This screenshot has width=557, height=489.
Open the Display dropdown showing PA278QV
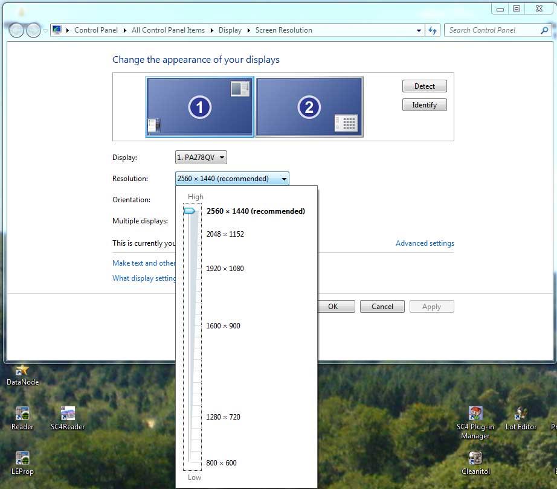tap(201, 157)
